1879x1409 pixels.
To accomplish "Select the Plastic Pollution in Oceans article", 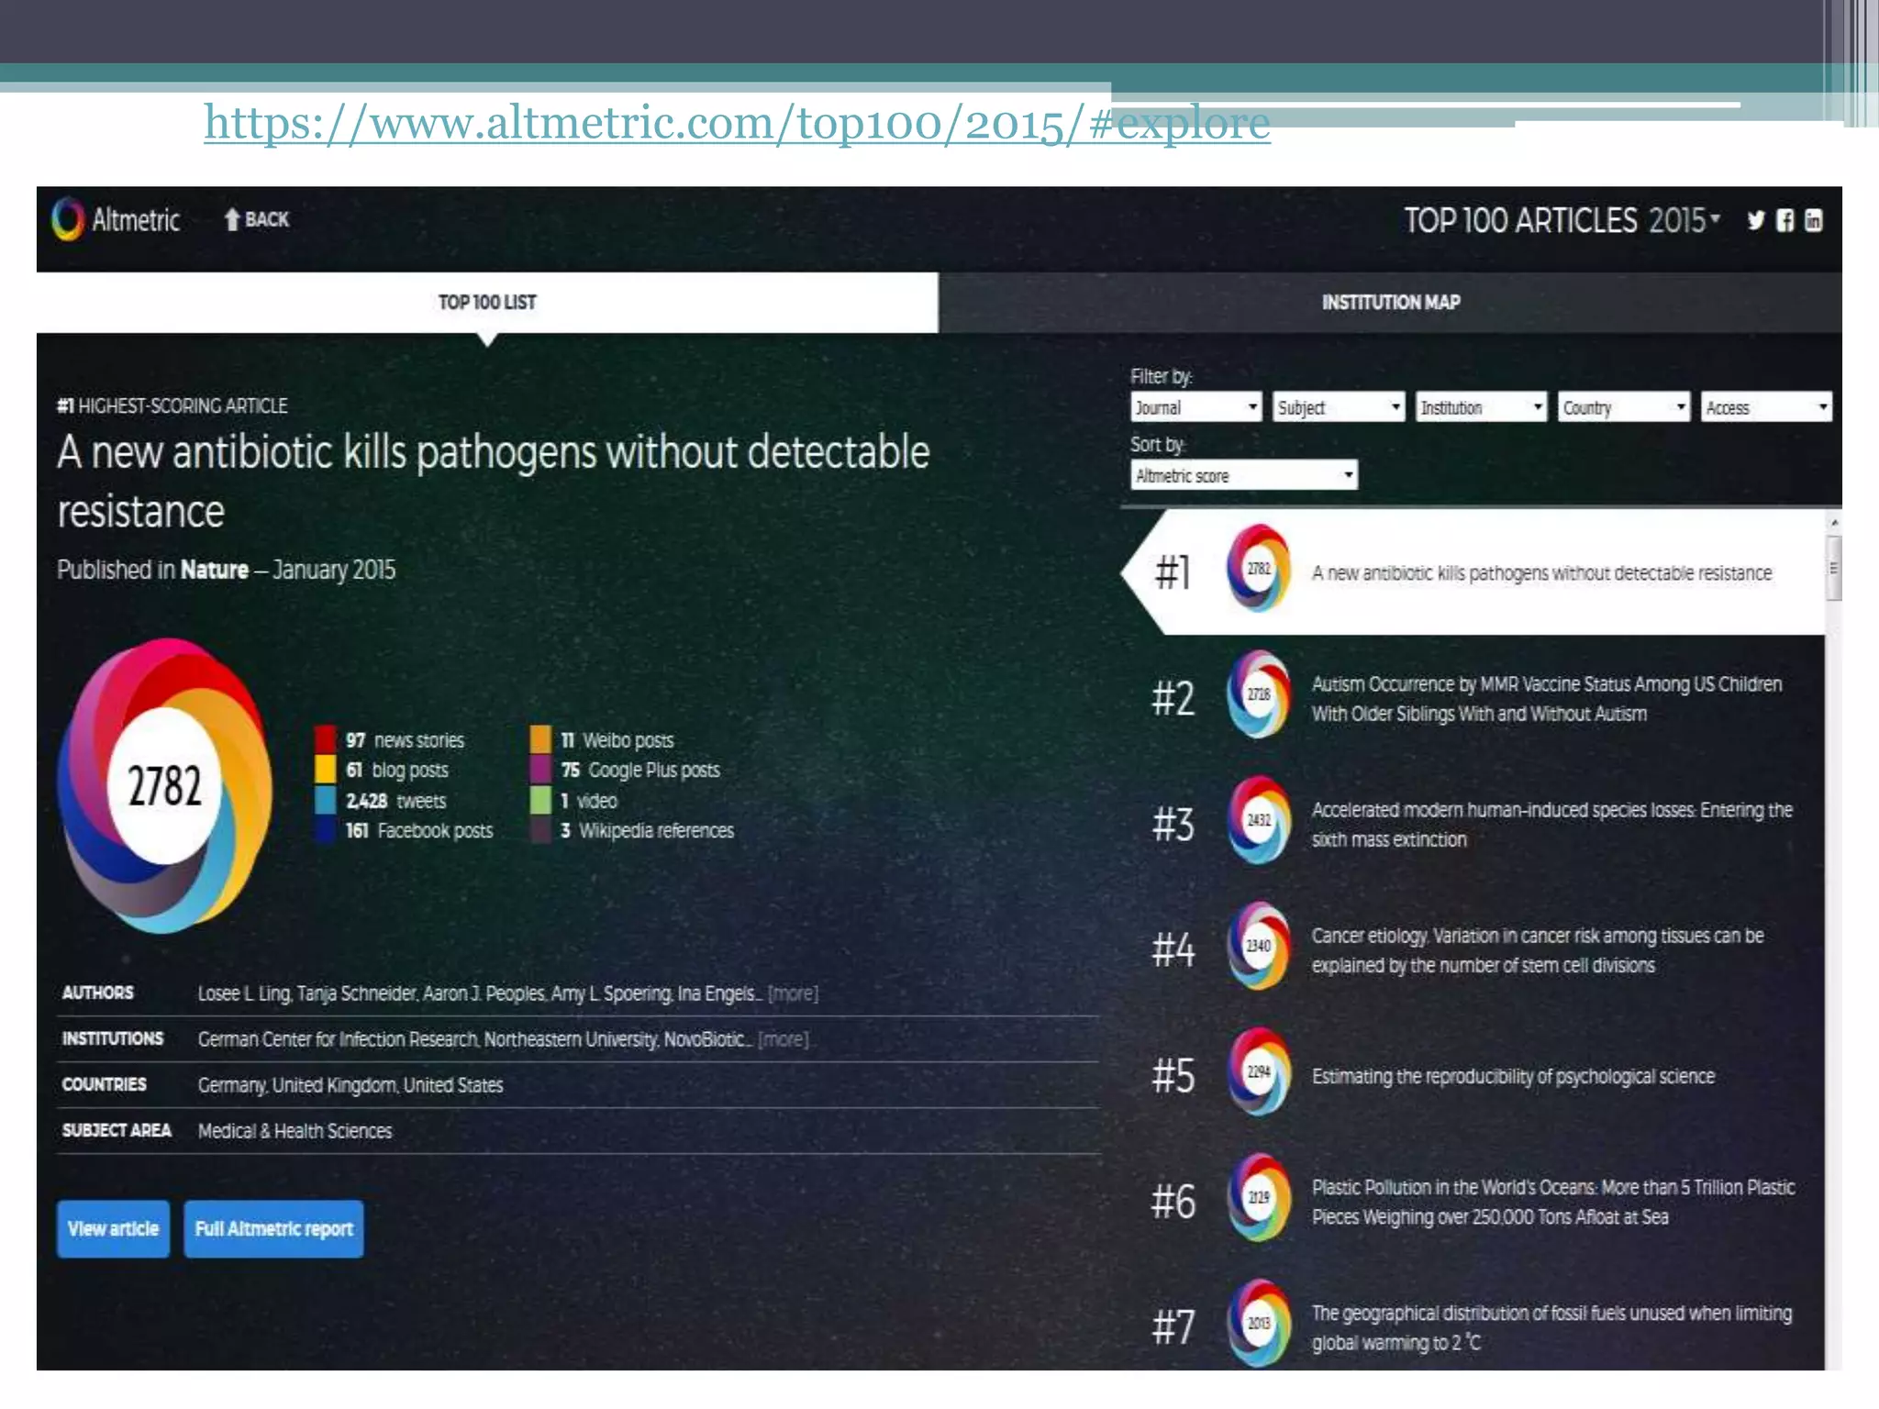I will click(x=1553, y=1202).
